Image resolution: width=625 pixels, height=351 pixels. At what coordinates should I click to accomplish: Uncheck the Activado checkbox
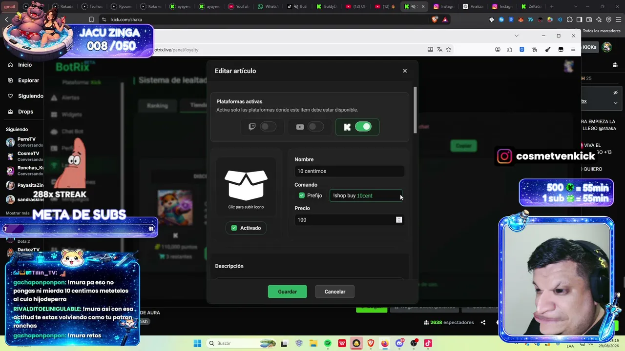point(234,228)
